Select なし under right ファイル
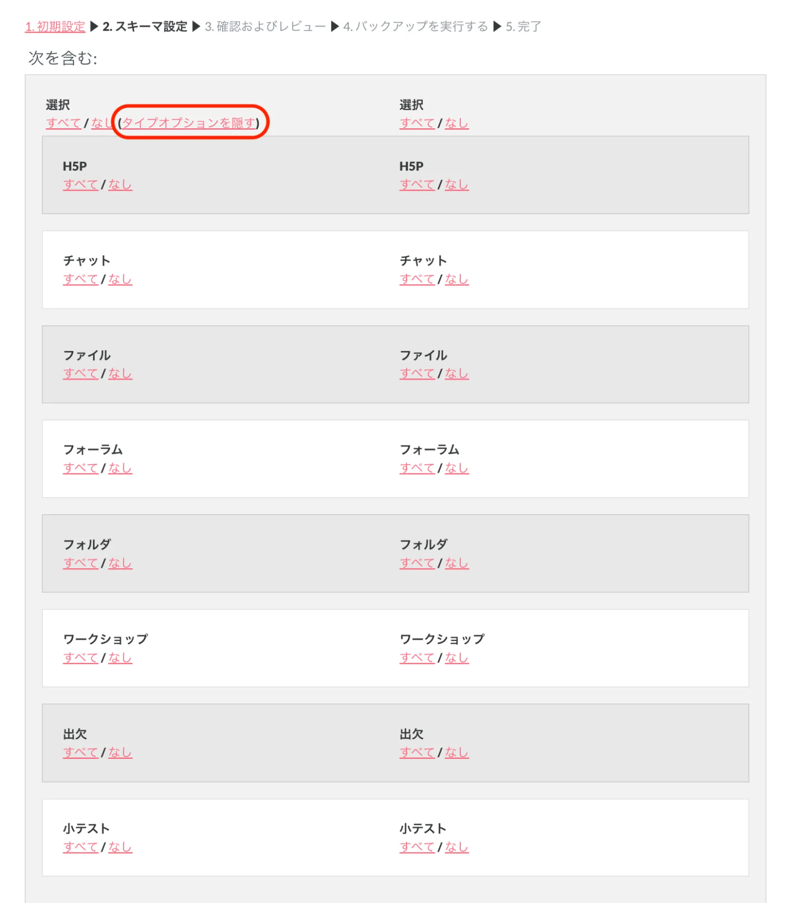Image resolution: width=793 pixels, height=903 pixels. coord(457,374)
